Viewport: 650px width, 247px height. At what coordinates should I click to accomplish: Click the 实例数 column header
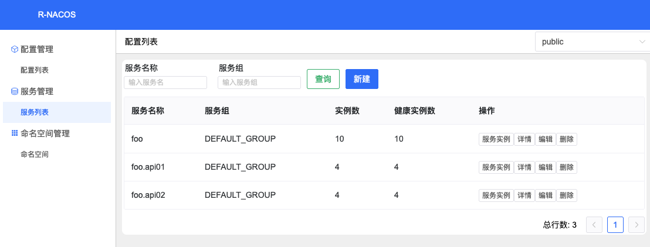(x=347, y=111)
